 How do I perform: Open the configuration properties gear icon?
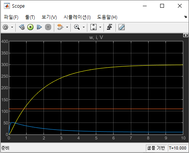click(x=5, y=27)
